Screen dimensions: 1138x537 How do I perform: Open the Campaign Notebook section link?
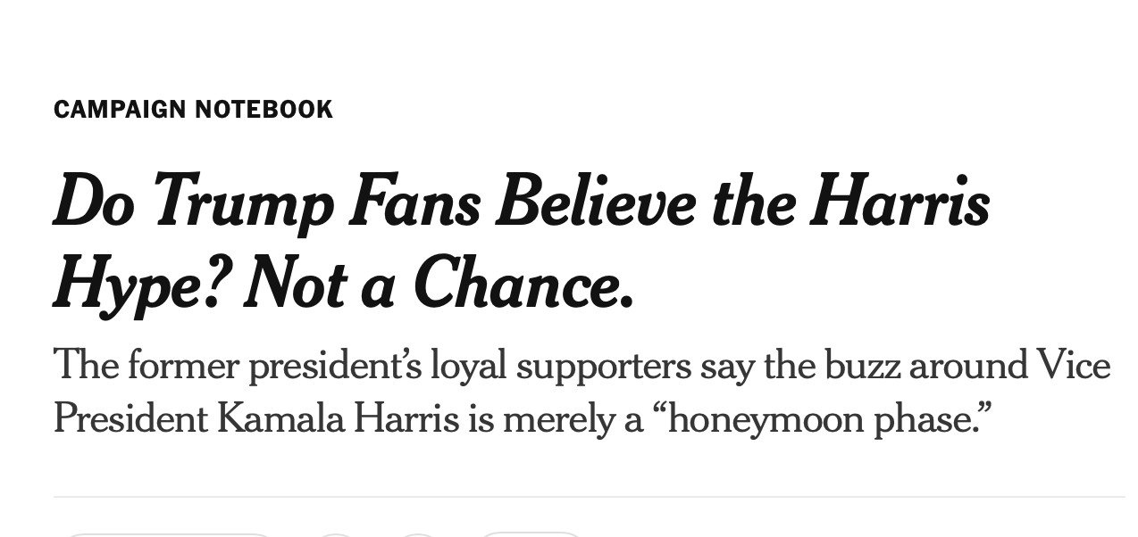(193, 109)
